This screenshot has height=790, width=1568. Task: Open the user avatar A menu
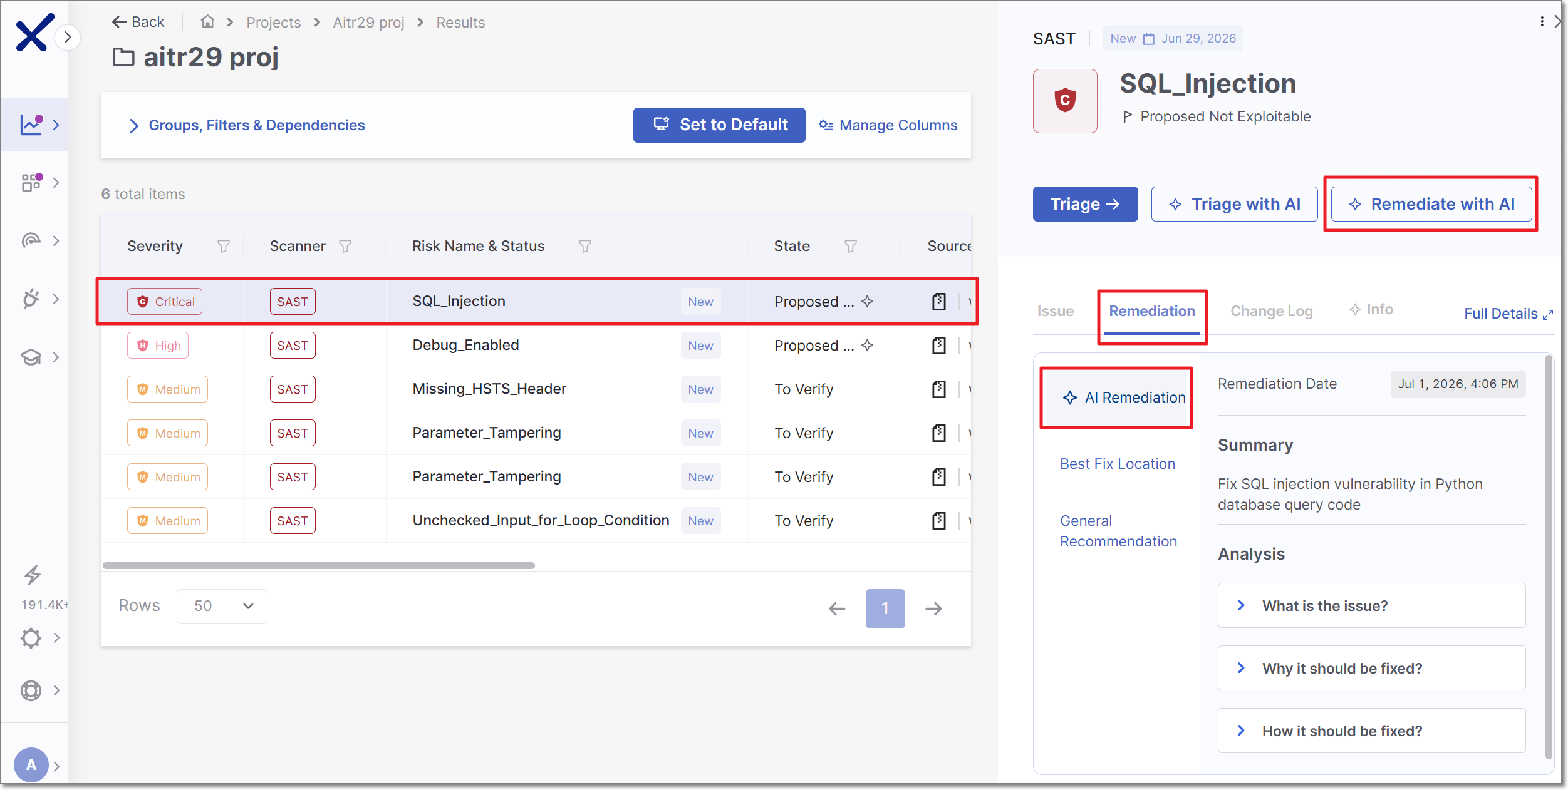point(31,765)
